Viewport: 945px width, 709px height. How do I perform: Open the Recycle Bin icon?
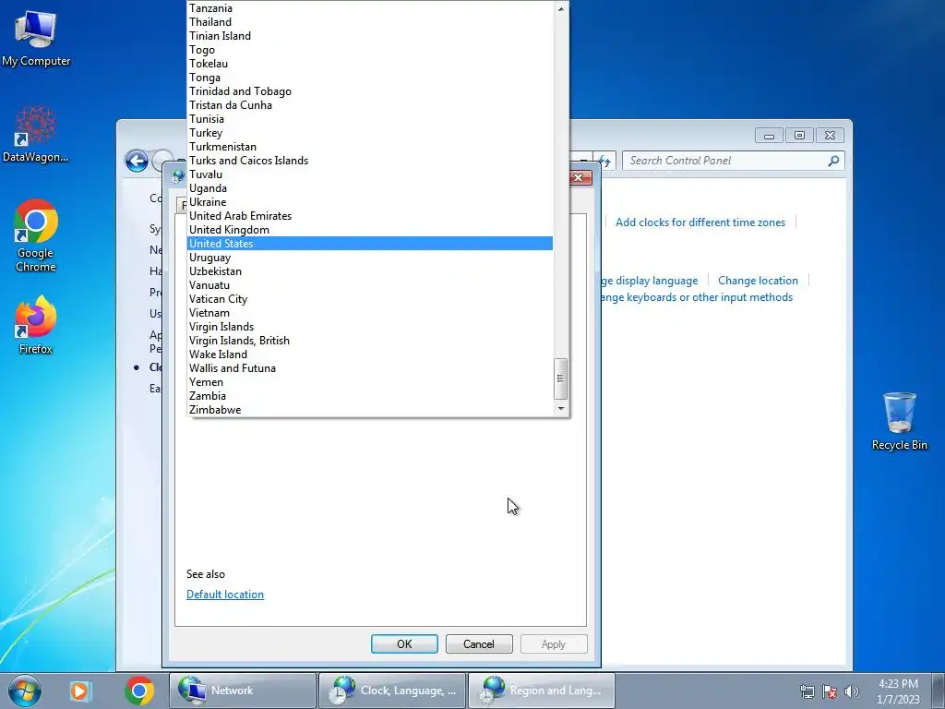pyautogui.click(x=899, y=421)
